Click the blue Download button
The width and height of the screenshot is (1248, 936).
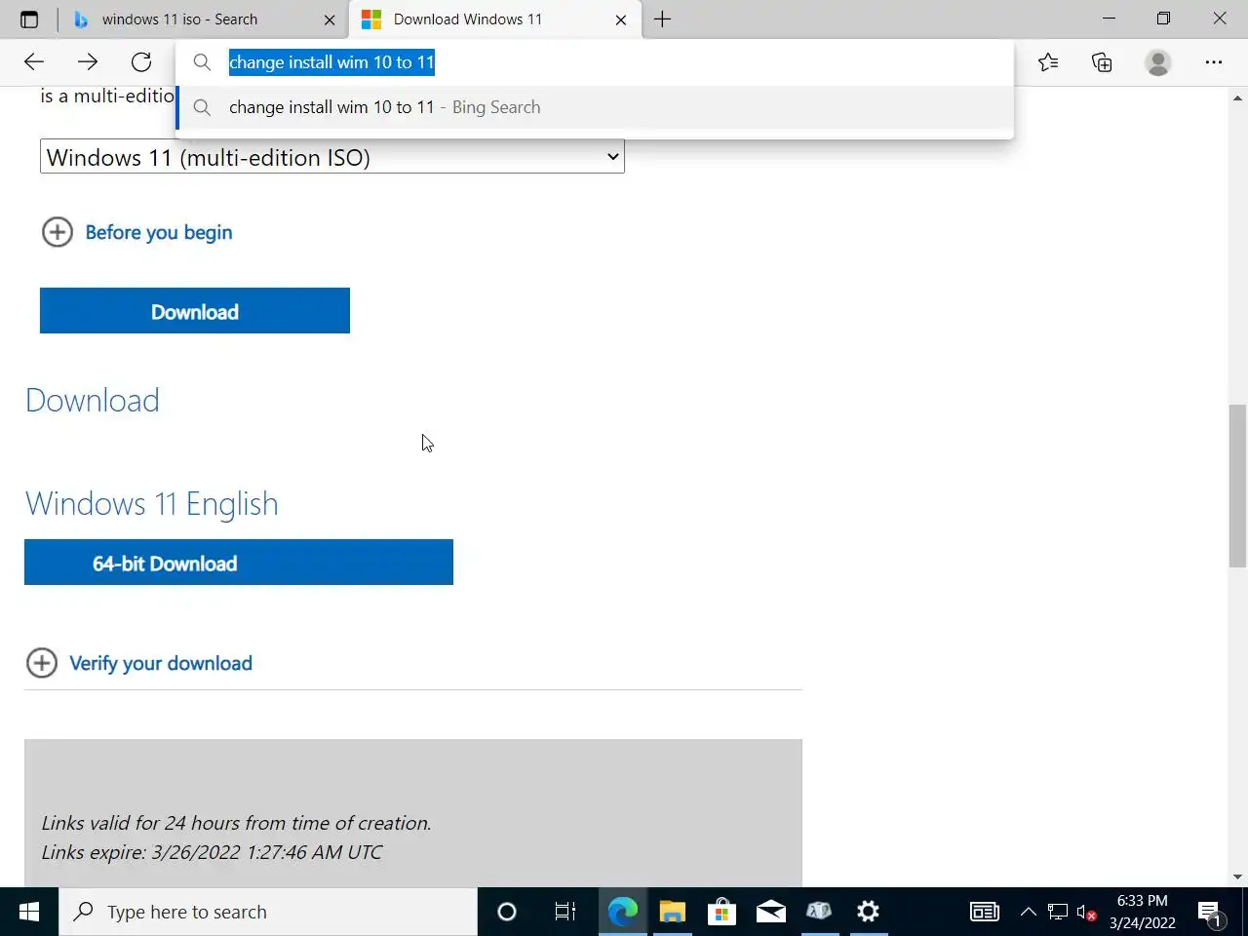click(195, 311)
